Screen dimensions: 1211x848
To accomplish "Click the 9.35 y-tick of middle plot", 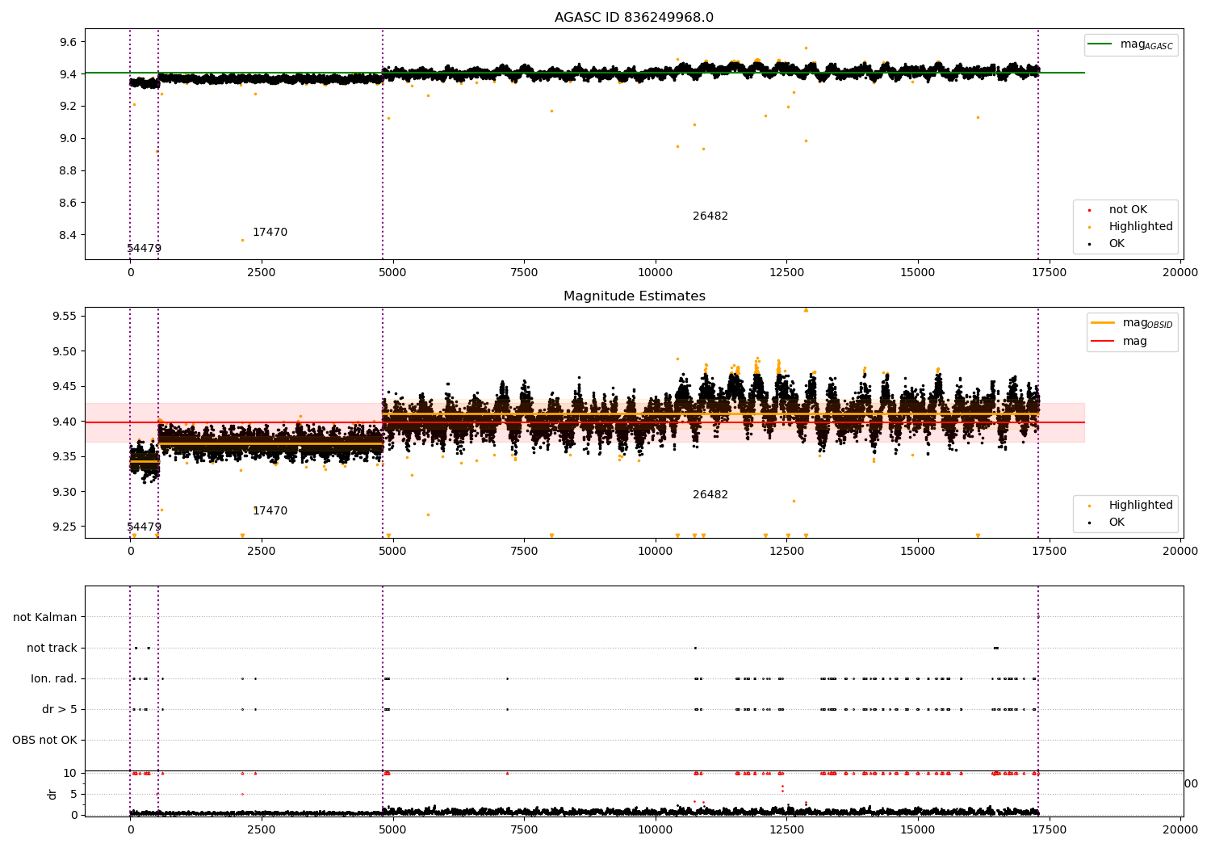I will tap(64, 457).
